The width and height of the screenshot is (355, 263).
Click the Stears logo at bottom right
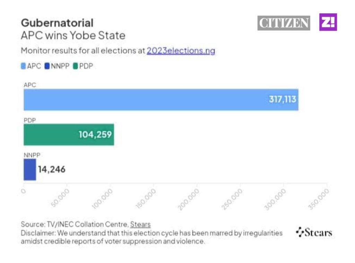point(314,232)
